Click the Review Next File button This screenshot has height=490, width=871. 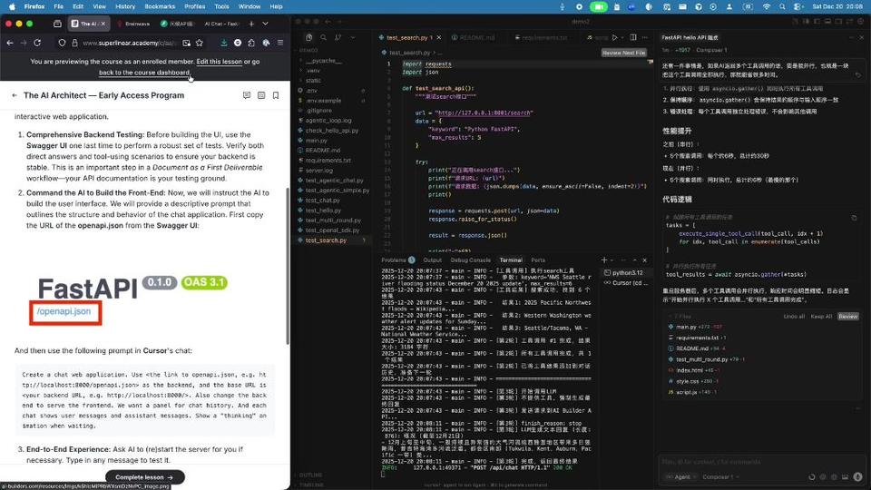624,53
